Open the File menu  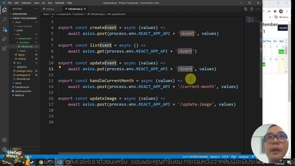point(10,3)
